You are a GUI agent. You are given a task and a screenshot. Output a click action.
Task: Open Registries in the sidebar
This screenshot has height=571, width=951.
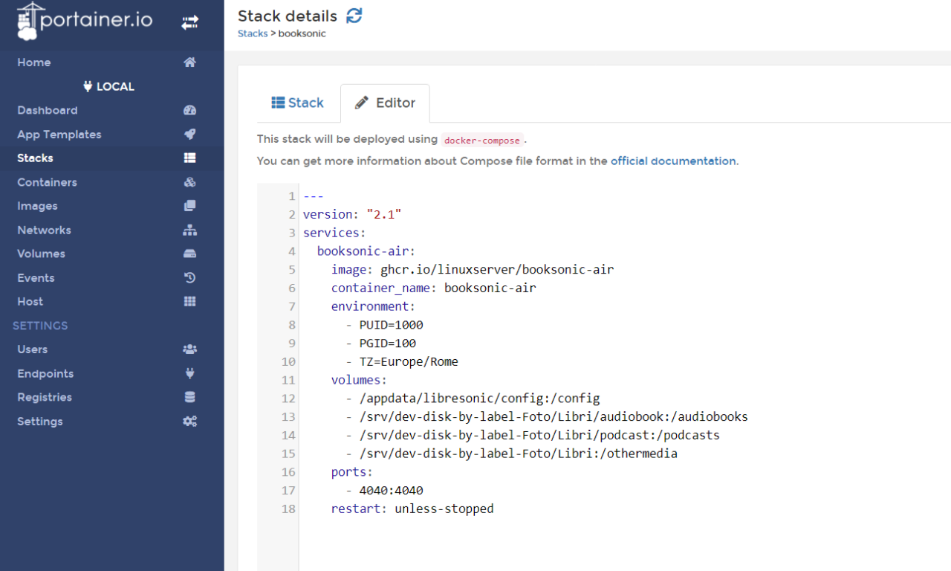(45, 397)
